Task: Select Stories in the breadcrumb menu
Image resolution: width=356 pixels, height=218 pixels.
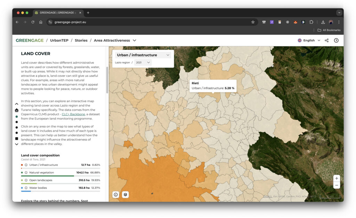Action: pyautogui.click(x=81, y=40)
